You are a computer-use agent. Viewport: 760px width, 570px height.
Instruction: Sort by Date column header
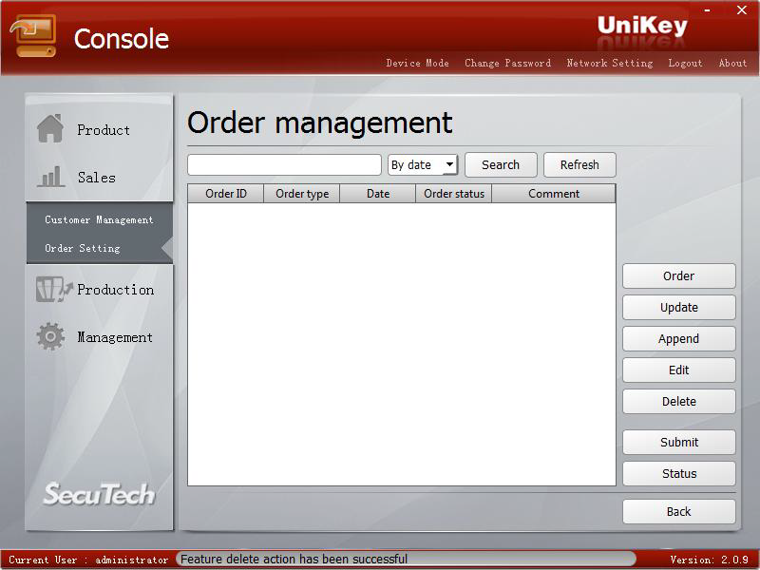coord(378,194)
